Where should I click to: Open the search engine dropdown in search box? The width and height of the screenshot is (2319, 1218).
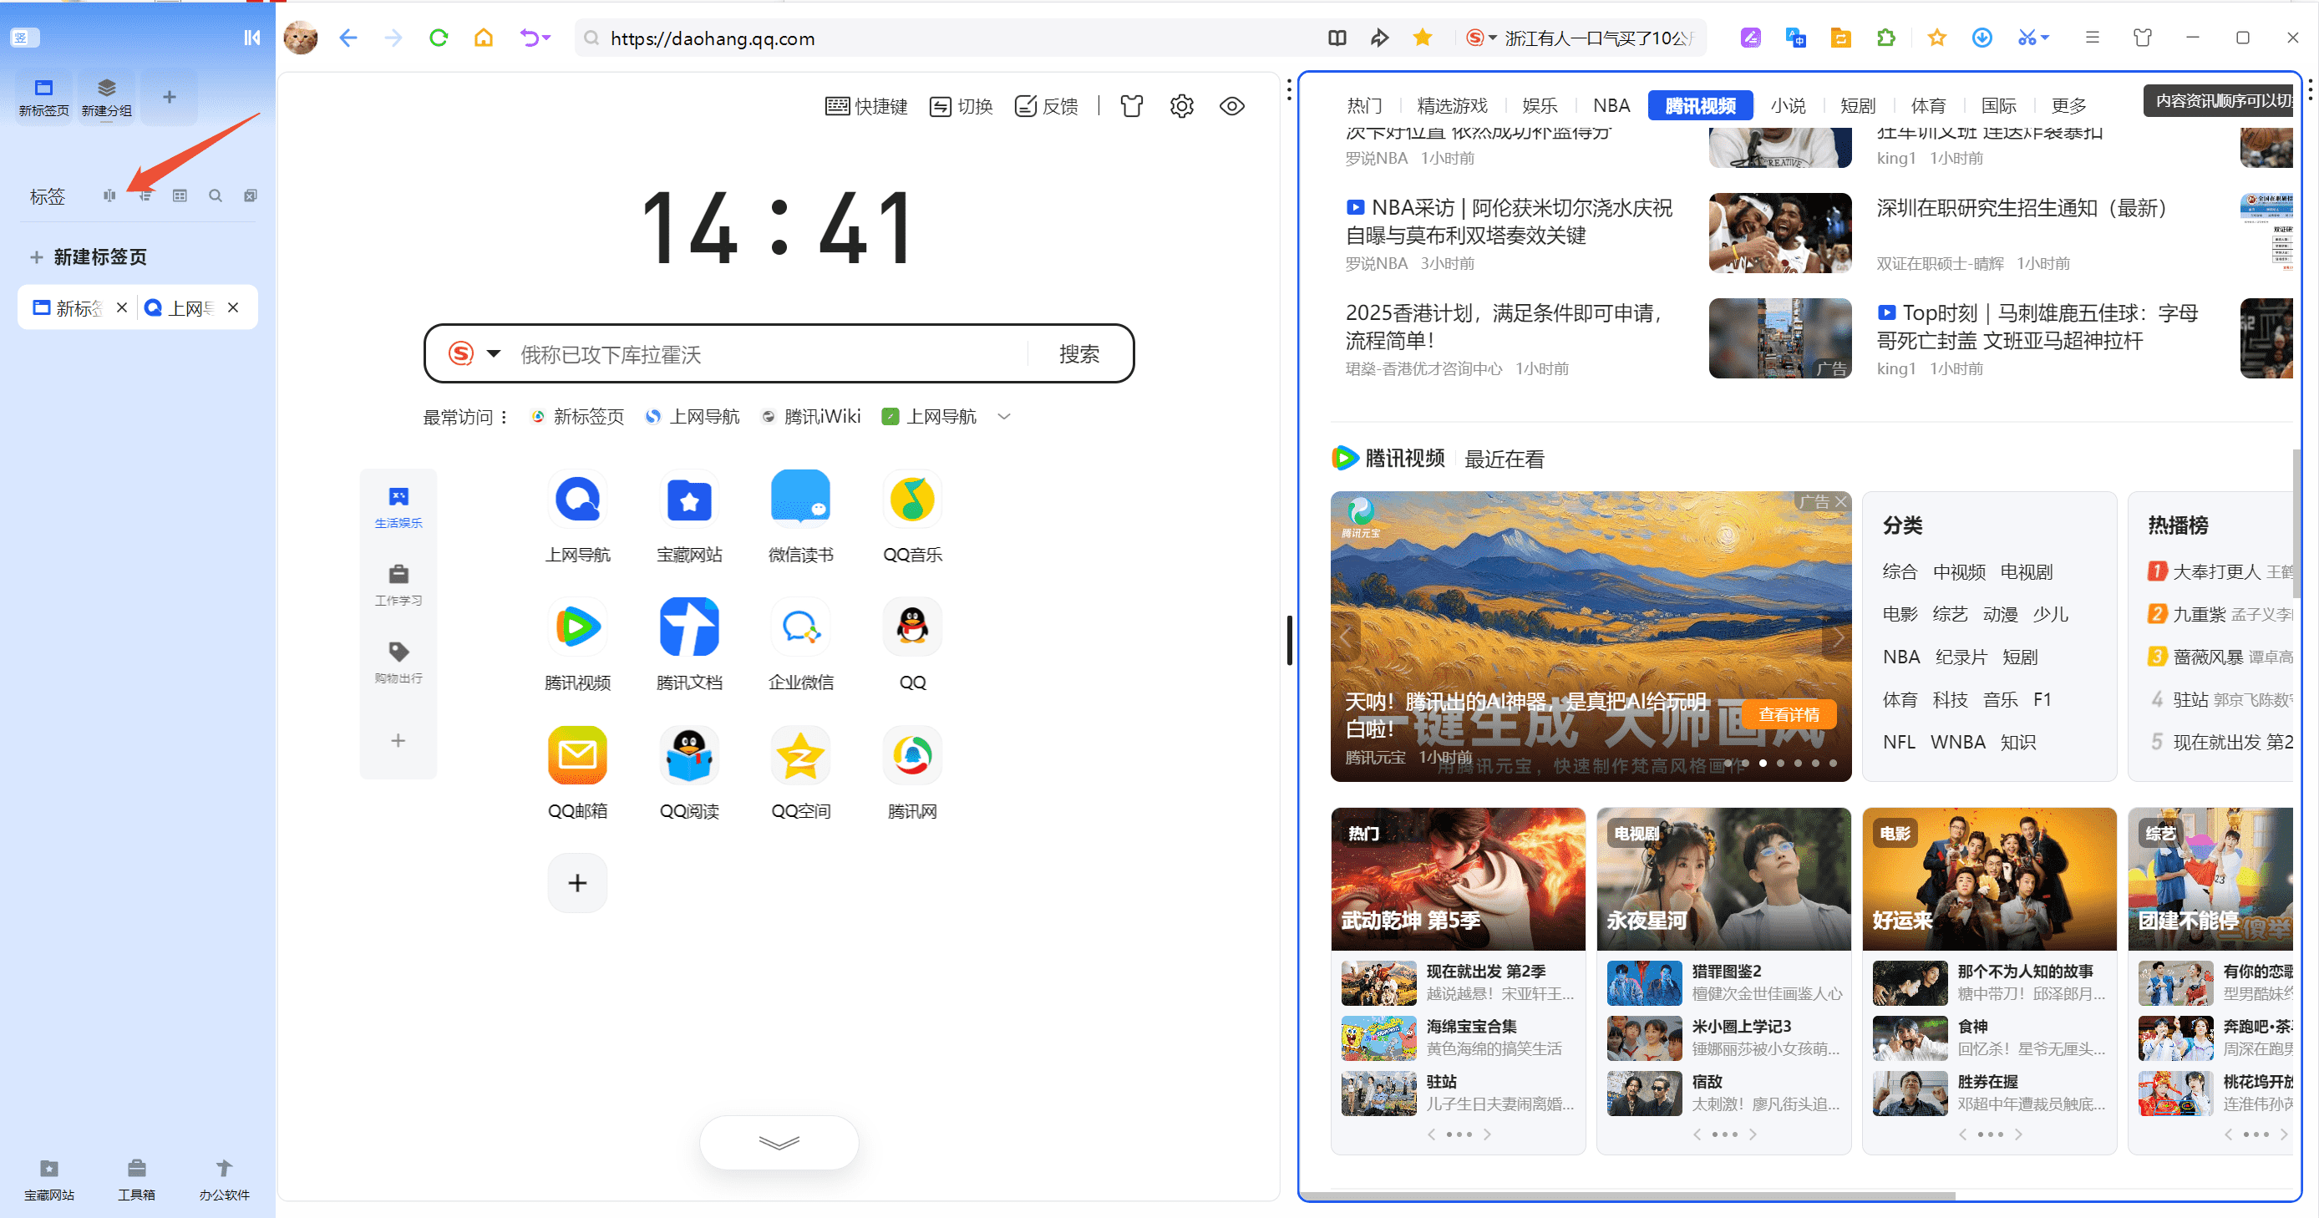click(x=494, y=353)
